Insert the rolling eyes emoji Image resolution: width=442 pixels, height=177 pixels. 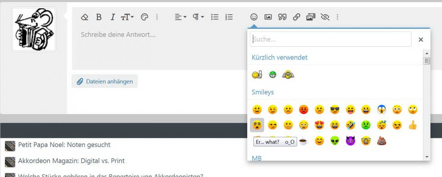point(413,110)
